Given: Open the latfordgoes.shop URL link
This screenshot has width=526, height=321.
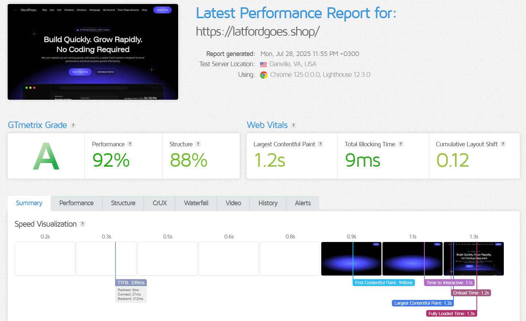Looking at the screenshot, I should point(258,32).
